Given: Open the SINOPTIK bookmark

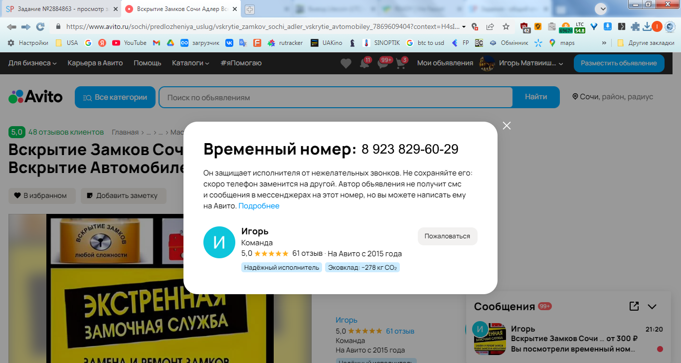Looking at the screenshot, I should coord(381,43).
